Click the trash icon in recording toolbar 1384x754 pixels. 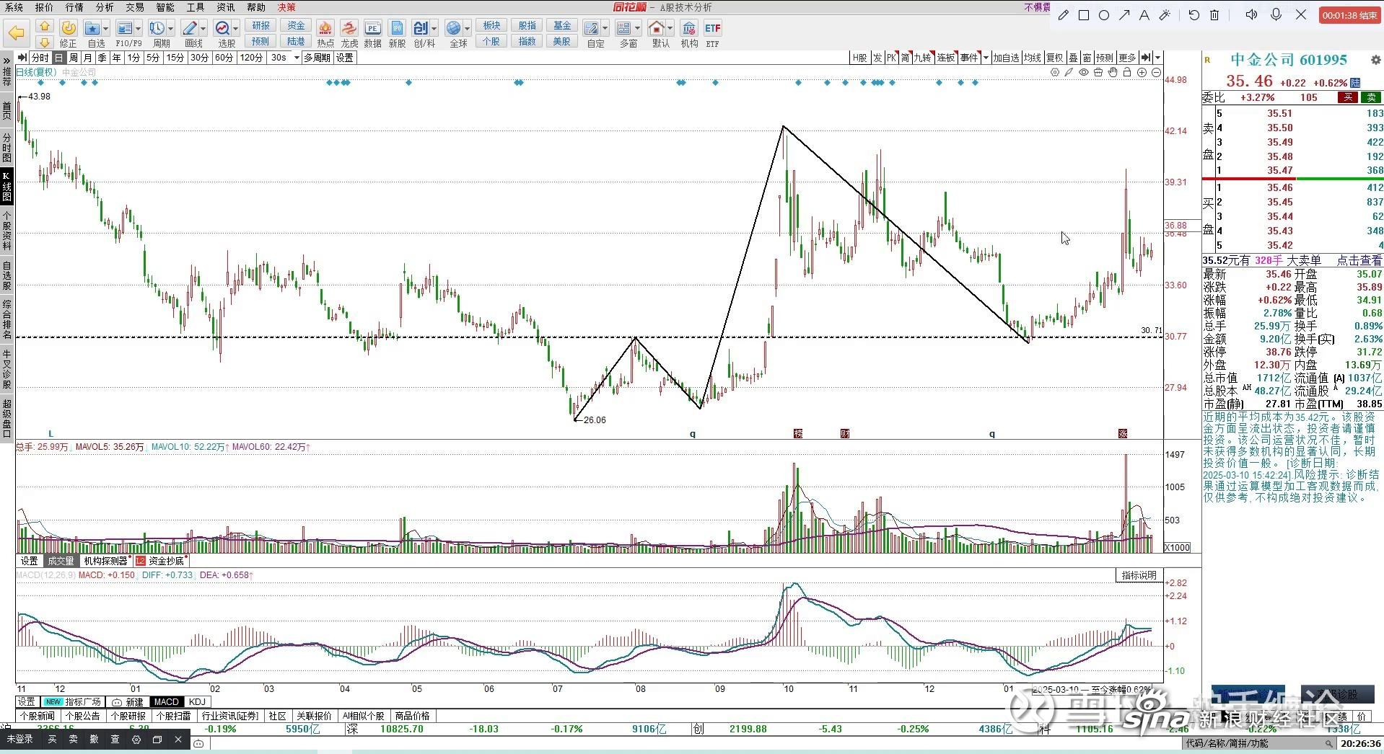(x=1215, y=14)
